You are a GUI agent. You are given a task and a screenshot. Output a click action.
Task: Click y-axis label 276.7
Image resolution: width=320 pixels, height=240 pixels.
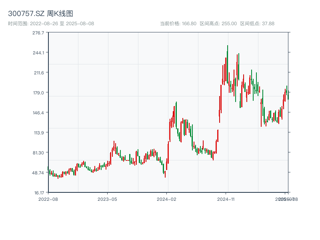click(x=38, y=33)
